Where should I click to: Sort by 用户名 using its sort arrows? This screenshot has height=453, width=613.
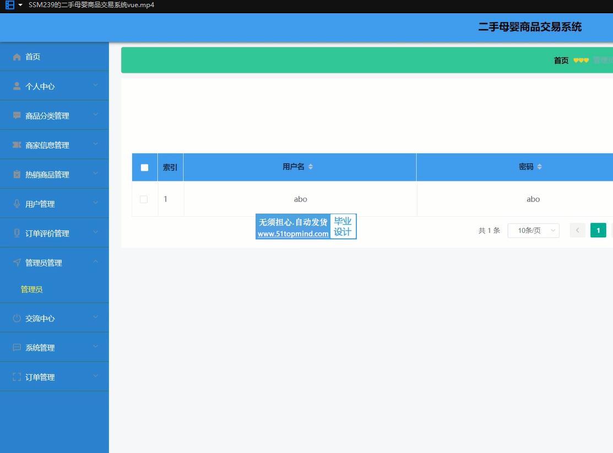coord(311,167)
